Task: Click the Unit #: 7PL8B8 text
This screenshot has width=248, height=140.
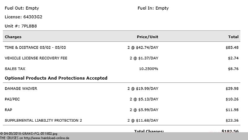Action: click(21, 26)
